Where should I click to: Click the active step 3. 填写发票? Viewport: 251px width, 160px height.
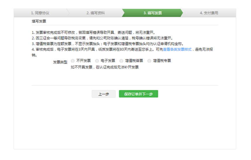pyautogui.click(x=153, y=13)
